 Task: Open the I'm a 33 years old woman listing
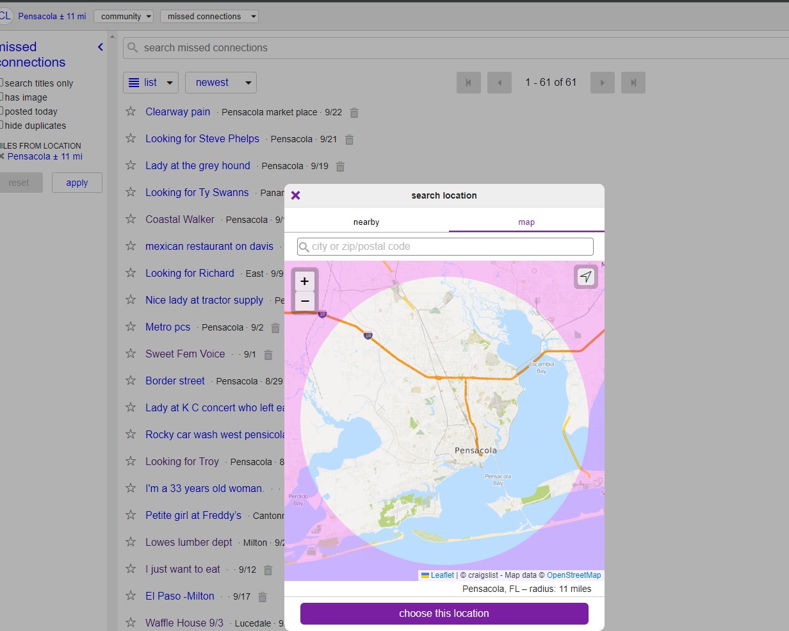pyautogui.click(x=205, y=488)
